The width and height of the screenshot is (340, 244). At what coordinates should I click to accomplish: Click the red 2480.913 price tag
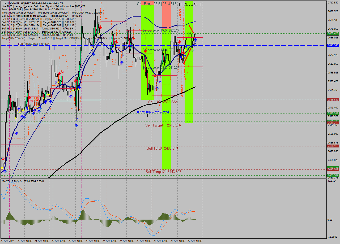333,146
